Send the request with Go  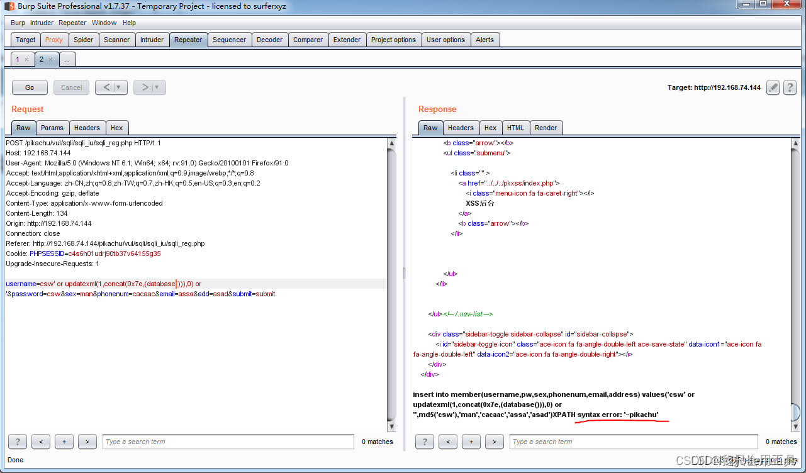(x=30, y=87)
